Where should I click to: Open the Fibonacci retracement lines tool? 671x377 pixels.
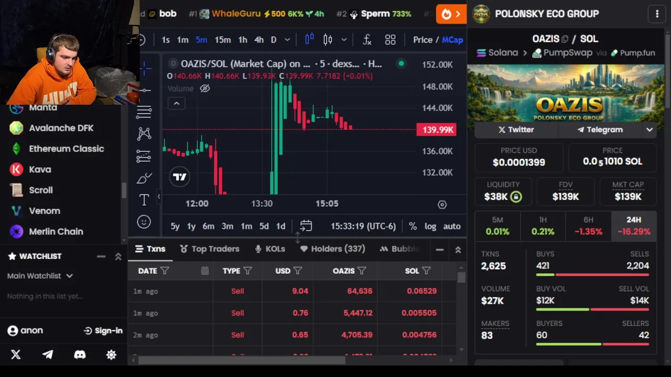coord(144,112)
